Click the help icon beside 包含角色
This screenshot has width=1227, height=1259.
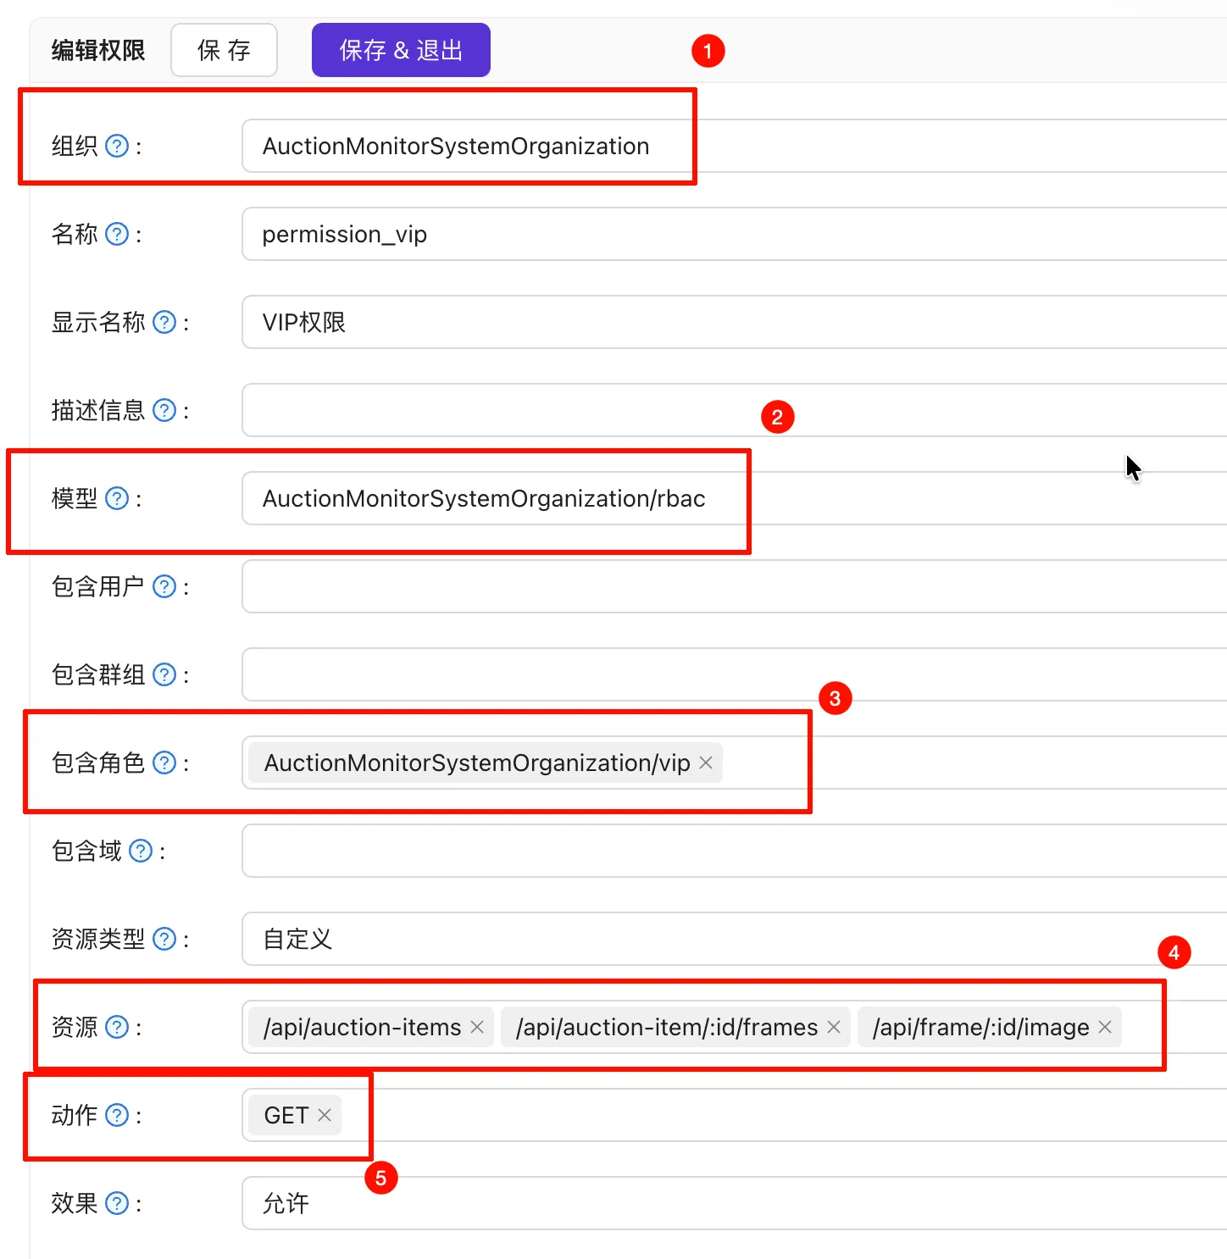(x=164, y=763)
